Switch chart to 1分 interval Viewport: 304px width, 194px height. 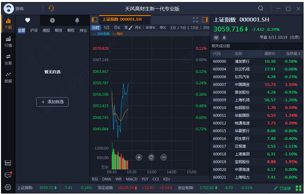(173, 28)
